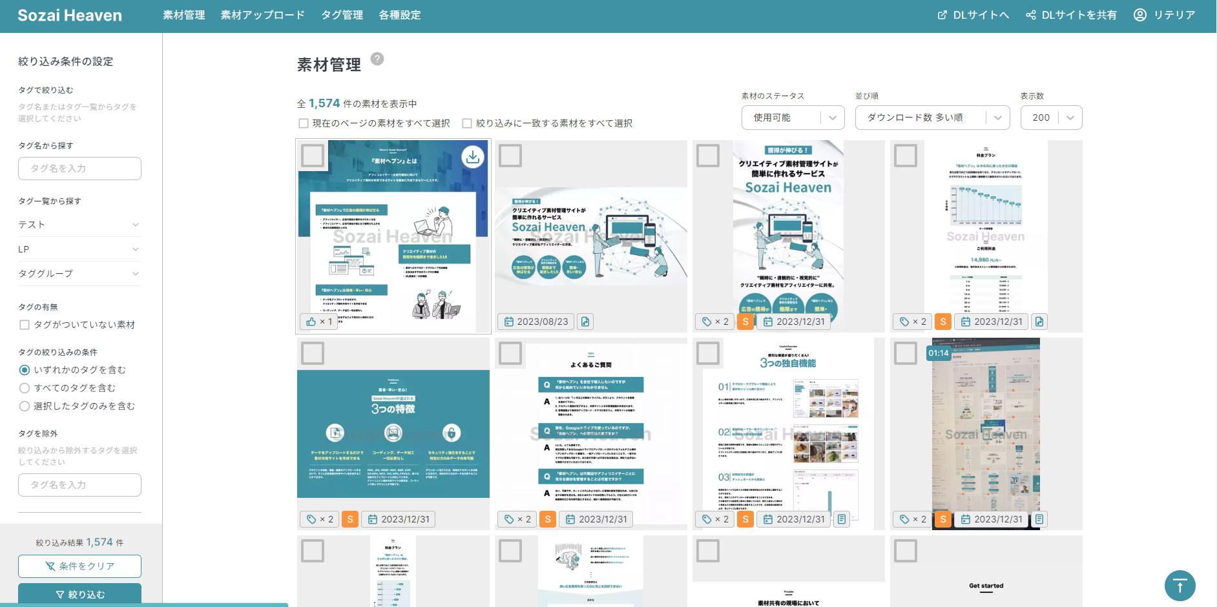Viewport: 1217px width, 607px height.
Task: Tick checkbox on 01:14 video card
Action: pyautogui.click(x=906, y=353)
